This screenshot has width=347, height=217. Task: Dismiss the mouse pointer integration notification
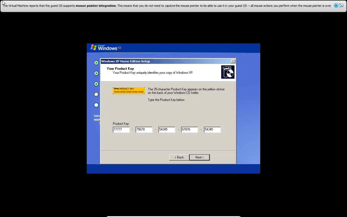336,5
